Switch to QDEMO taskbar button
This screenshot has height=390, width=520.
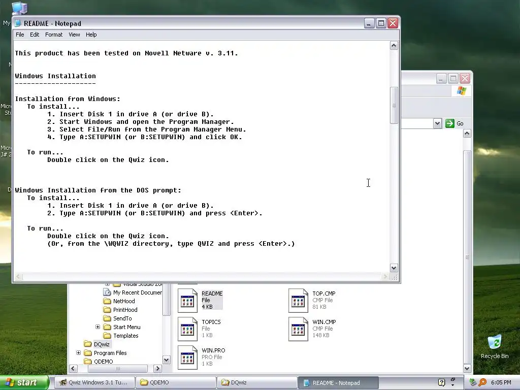(x=176, y=382)
